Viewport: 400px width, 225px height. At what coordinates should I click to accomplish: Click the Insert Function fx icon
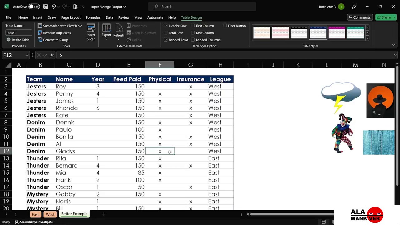click(52, 55)
